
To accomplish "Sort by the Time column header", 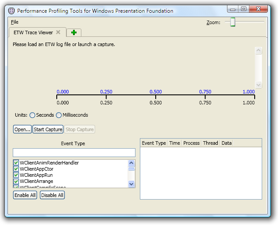I will [x=175, y=143].
